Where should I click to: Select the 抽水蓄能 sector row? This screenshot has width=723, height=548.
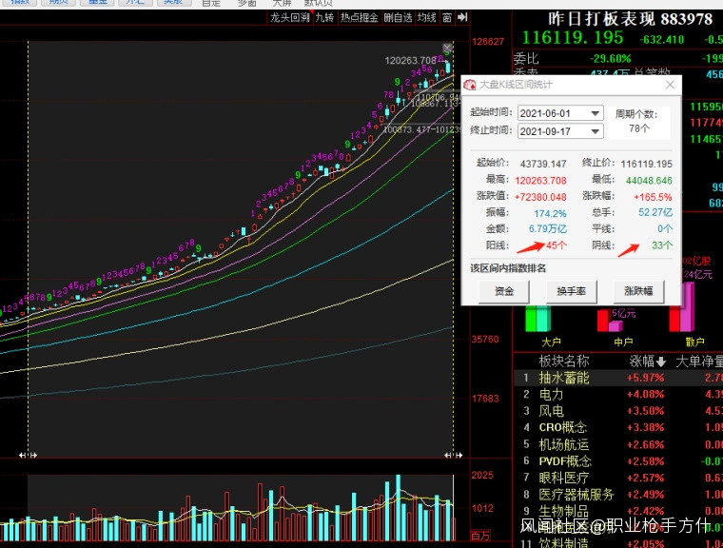pyautogui.click(x=618, y=378)
